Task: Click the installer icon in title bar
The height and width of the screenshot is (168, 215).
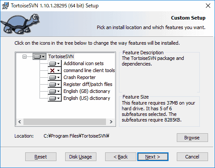Action: point(5,6)
